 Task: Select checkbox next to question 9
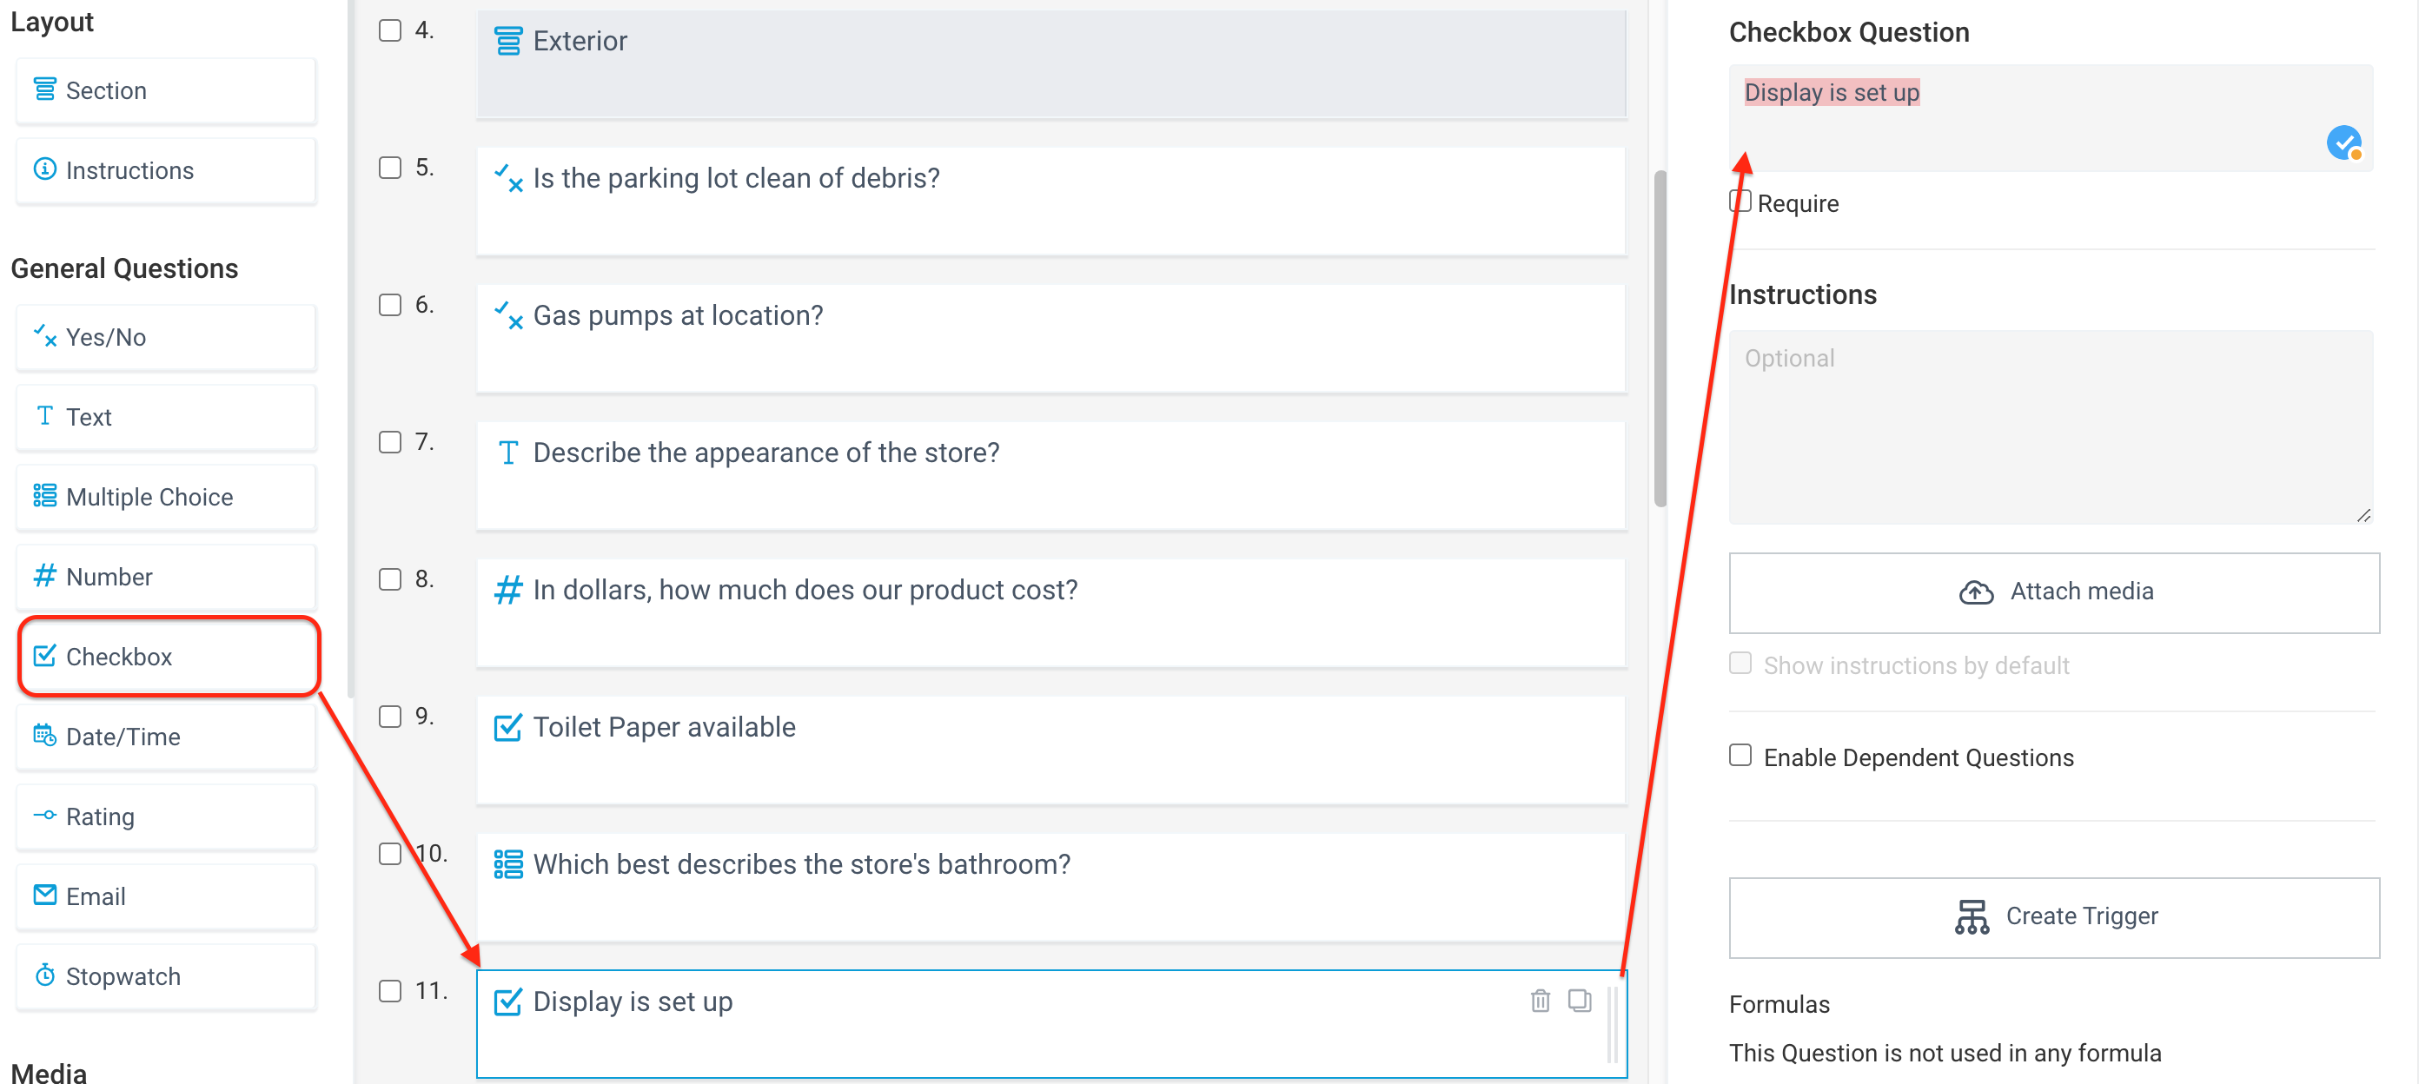click(390, 717)
